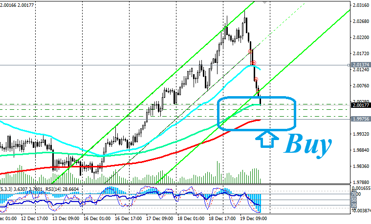Click the 0.001655 indicator scale value
The width and height of the screenshot is (371, 224).
(361, 188)
